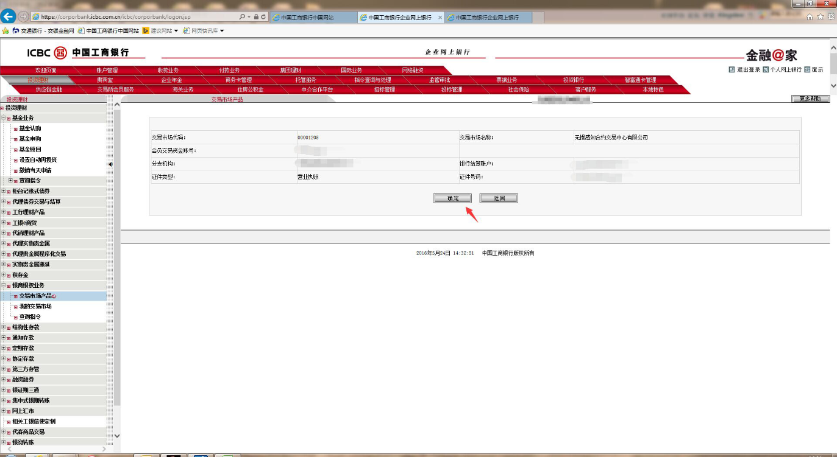The image size is (837, 457).
Task: Expand 查询指令 under 基金业务
Action: point(10,181)
